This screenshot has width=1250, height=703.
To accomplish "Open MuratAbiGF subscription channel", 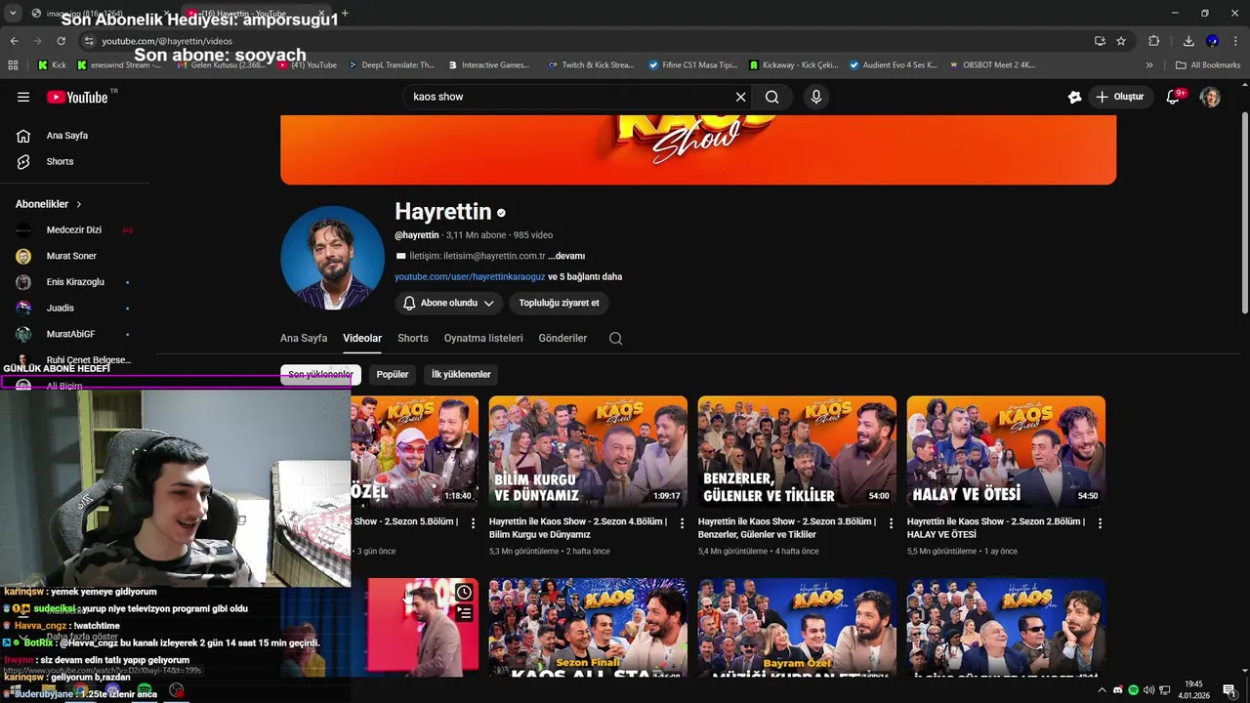I will [70, 334].
